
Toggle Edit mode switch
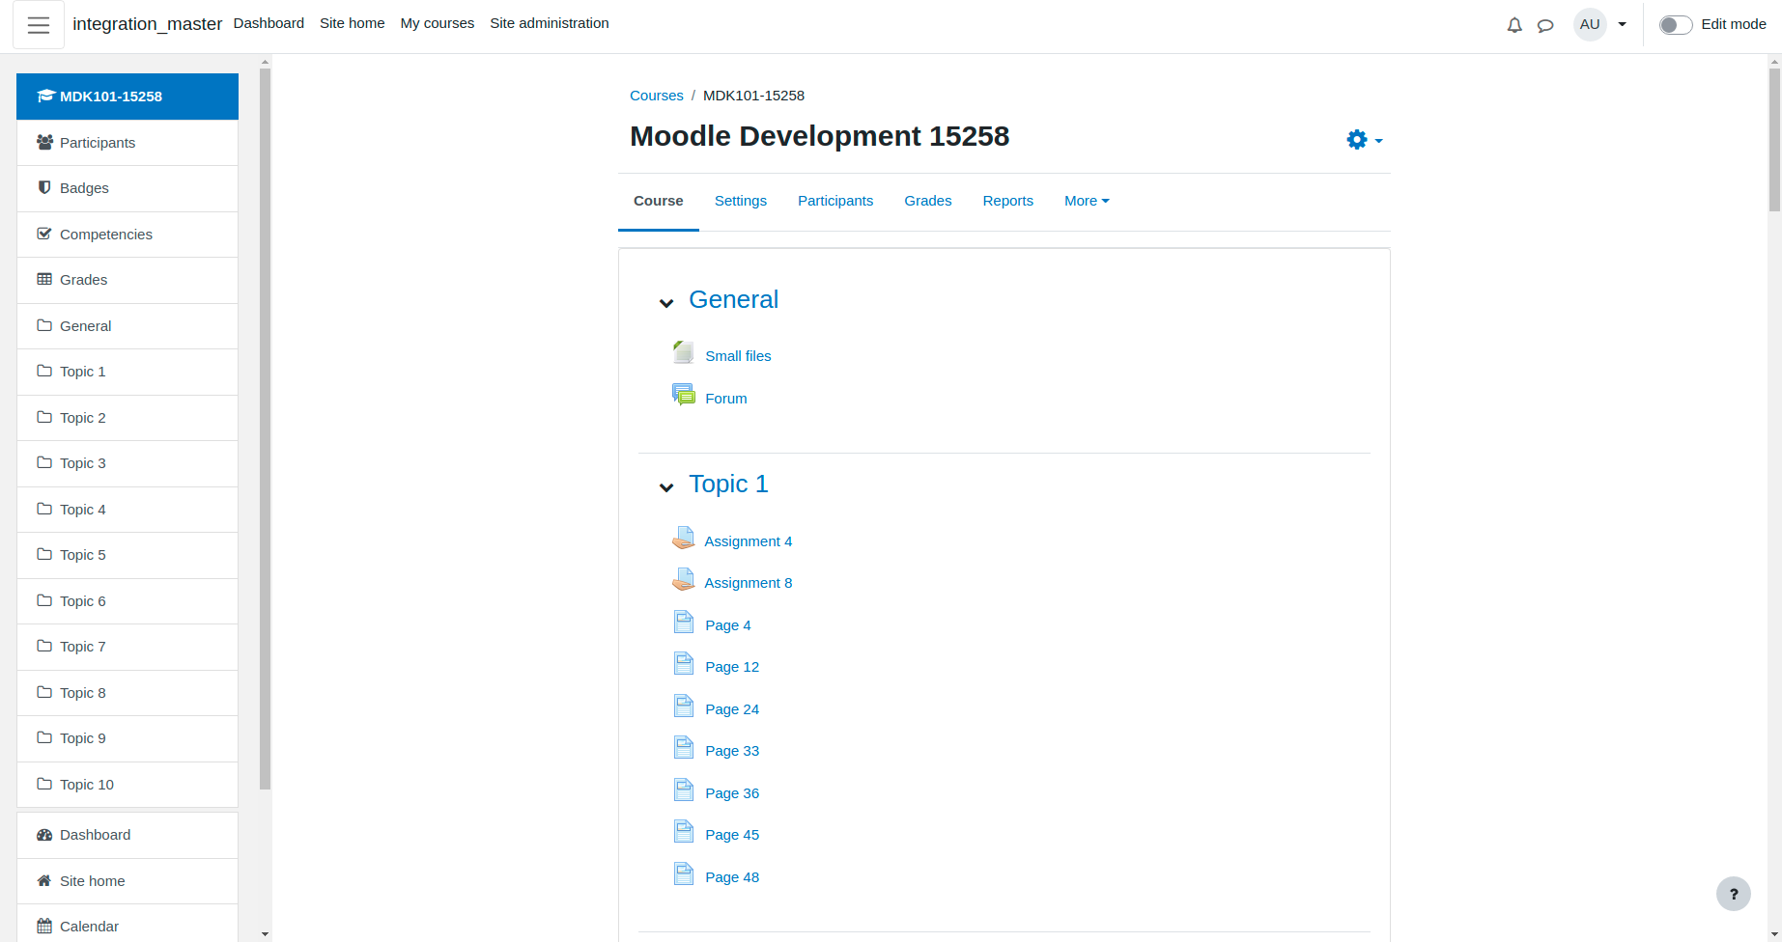(x=1676, y=25)
